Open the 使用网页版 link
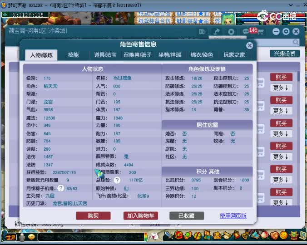 233,216
